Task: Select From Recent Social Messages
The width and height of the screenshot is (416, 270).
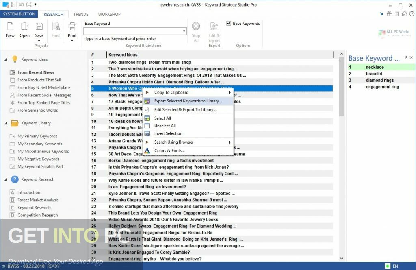Action: click(44, 95)
